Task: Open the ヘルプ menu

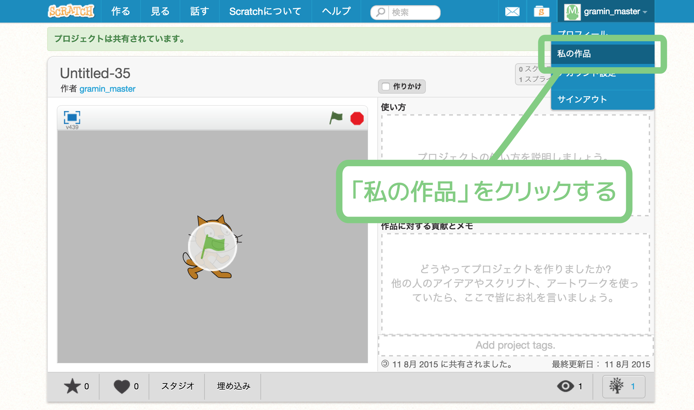Action: (x=336, y=11)
